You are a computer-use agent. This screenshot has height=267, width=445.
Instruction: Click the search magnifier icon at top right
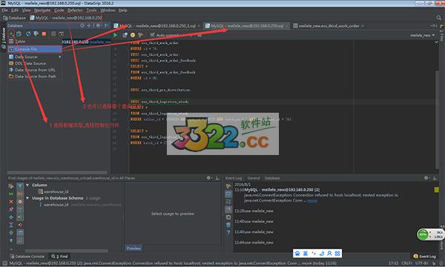[439, 18]
